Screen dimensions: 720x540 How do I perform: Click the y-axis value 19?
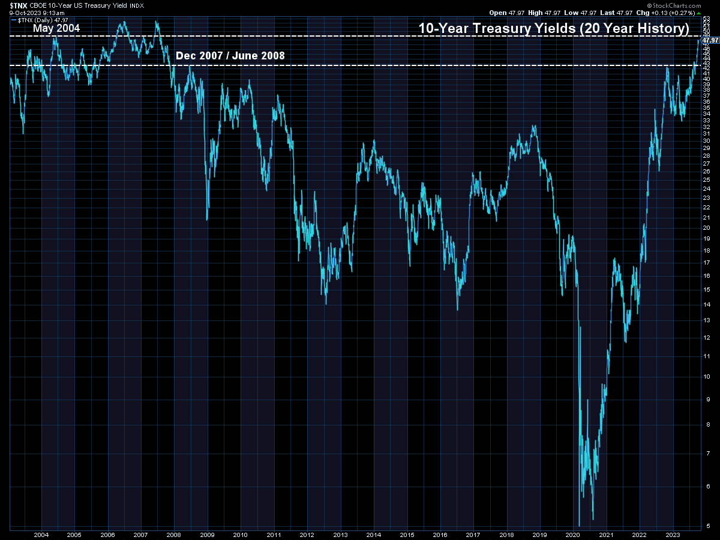click(707, 238)
